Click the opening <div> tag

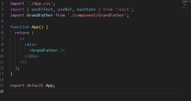point(30,45)
